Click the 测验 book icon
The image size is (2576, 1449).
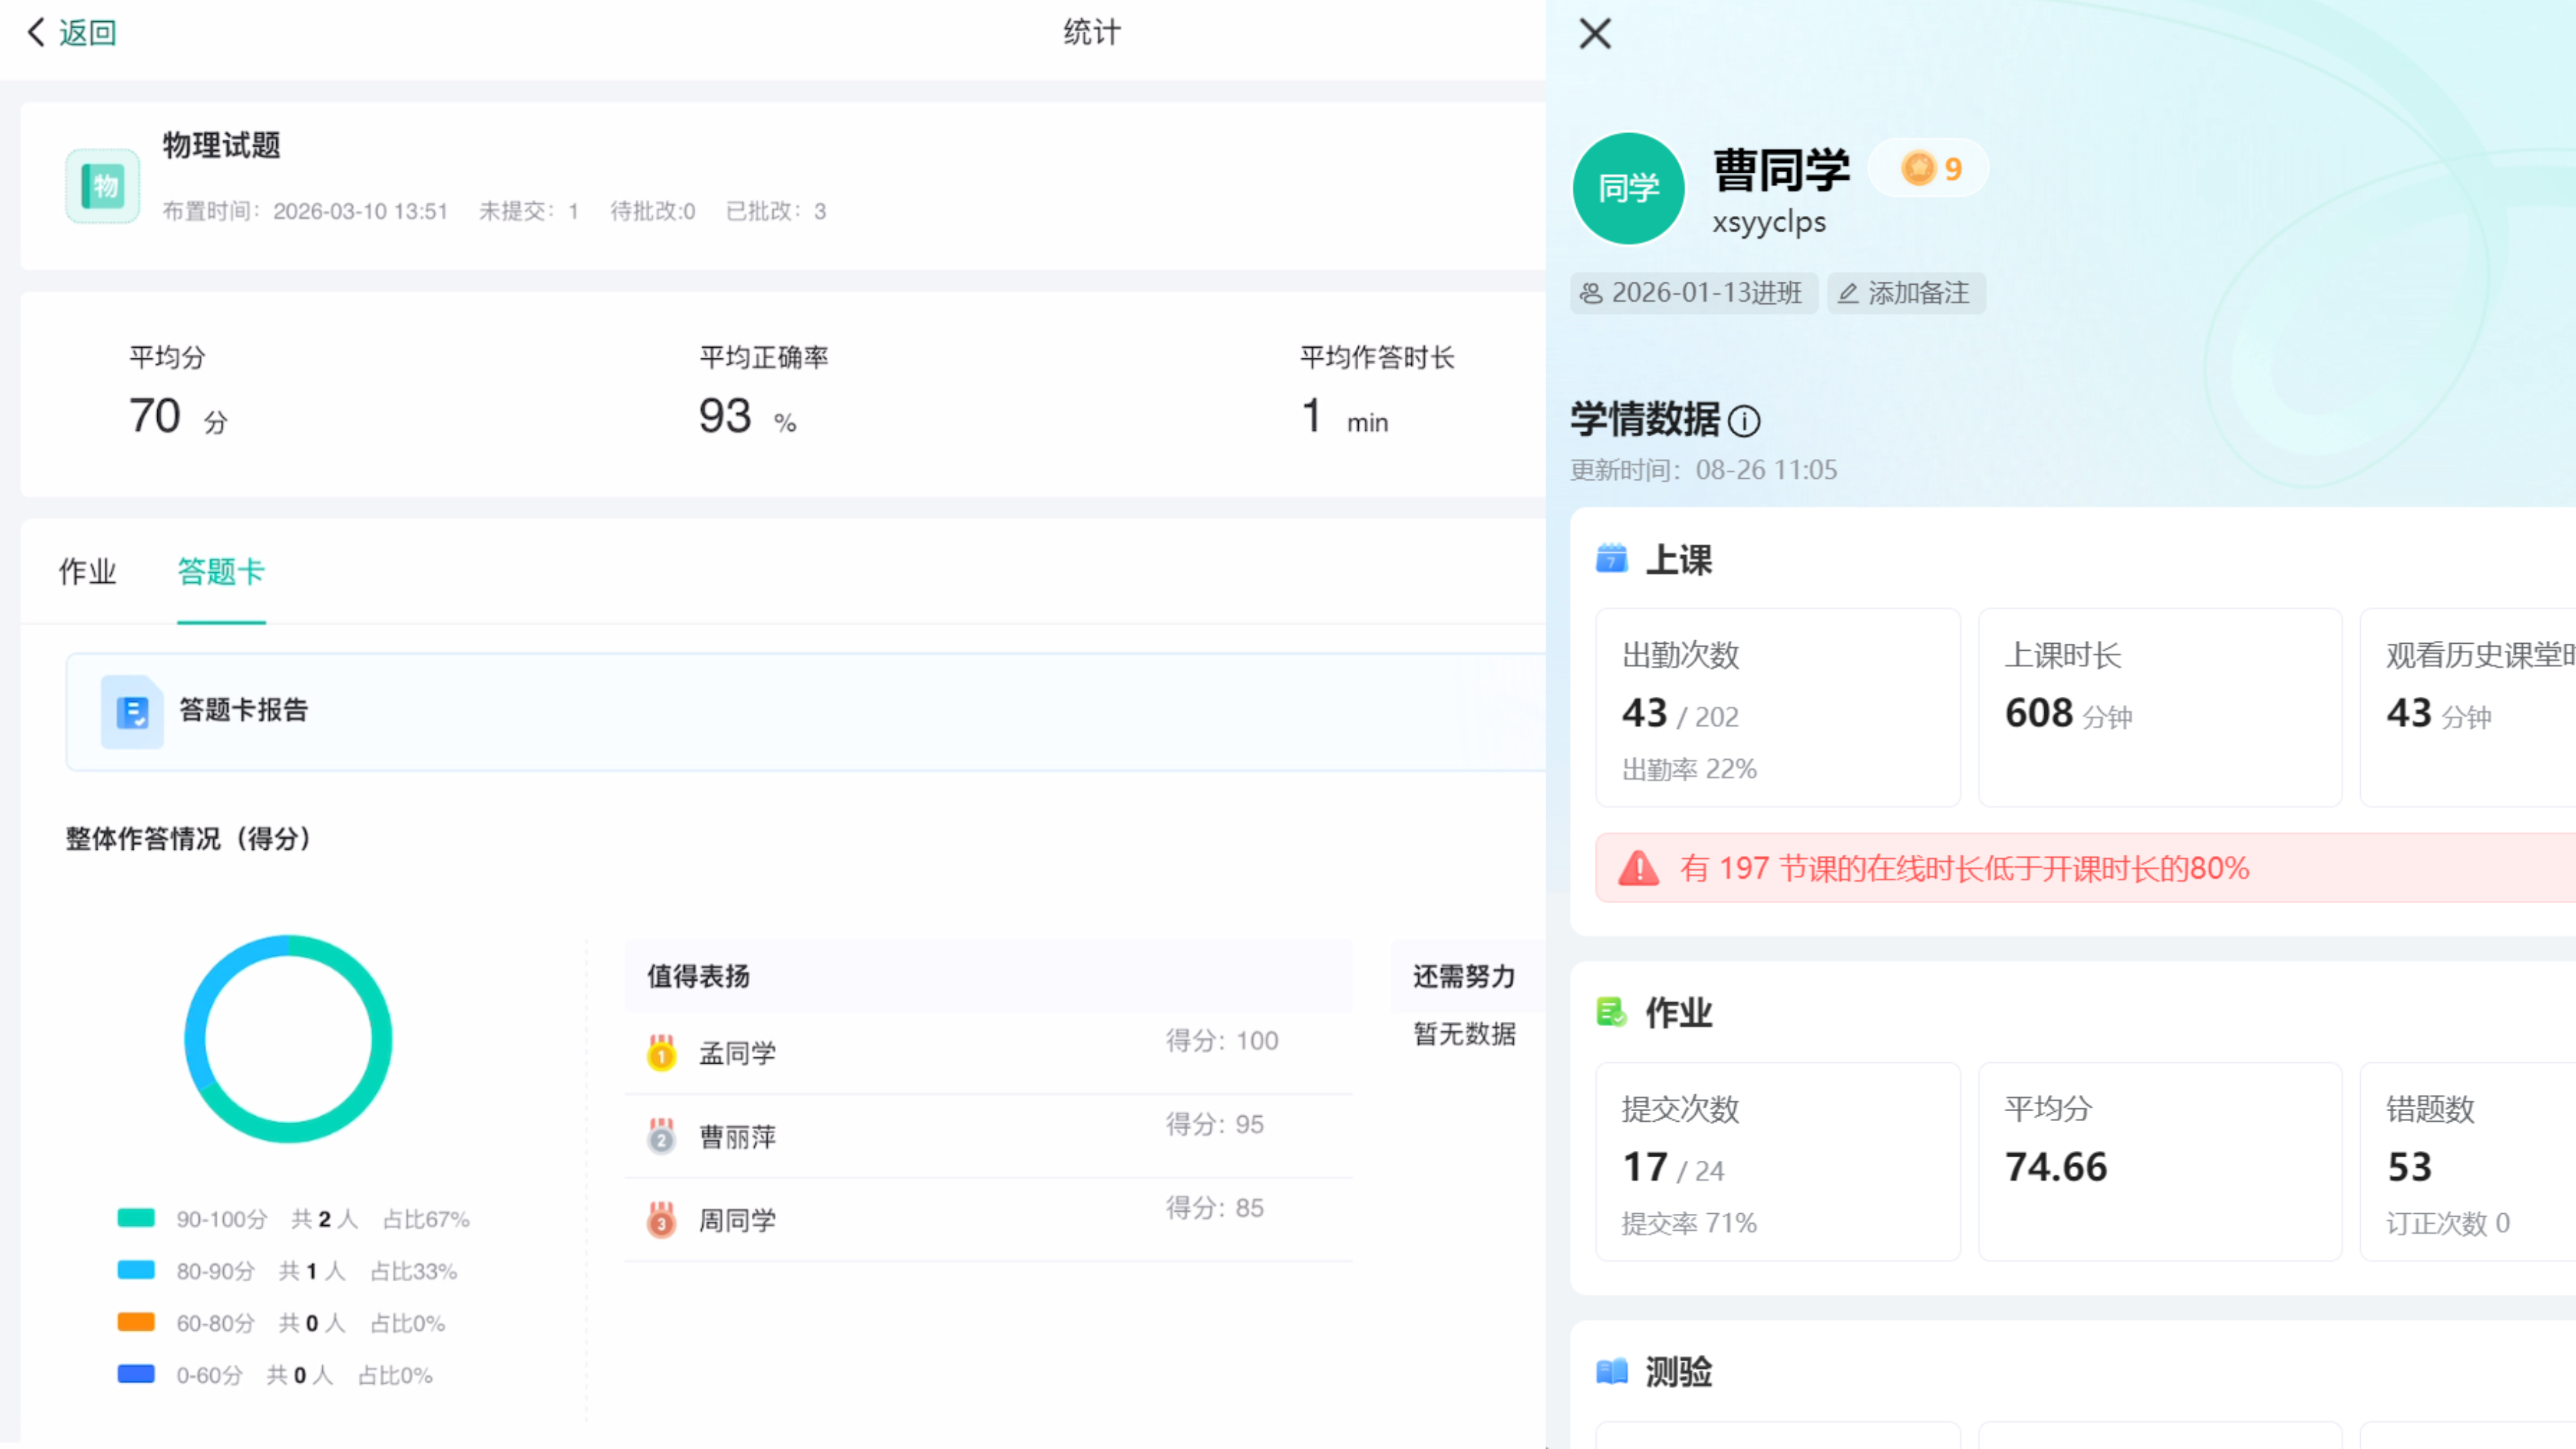point(1611,1371)
